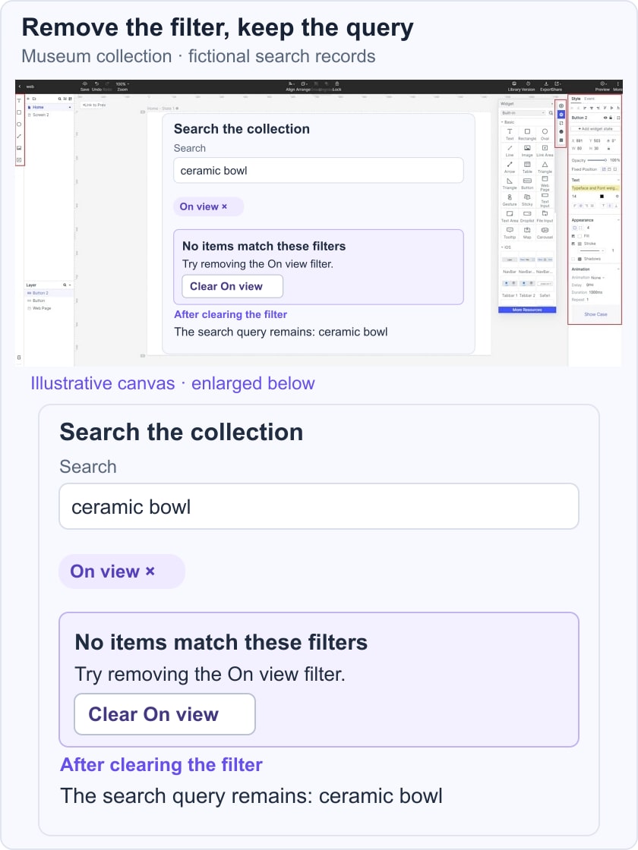Open the black text color swatch

601,197
